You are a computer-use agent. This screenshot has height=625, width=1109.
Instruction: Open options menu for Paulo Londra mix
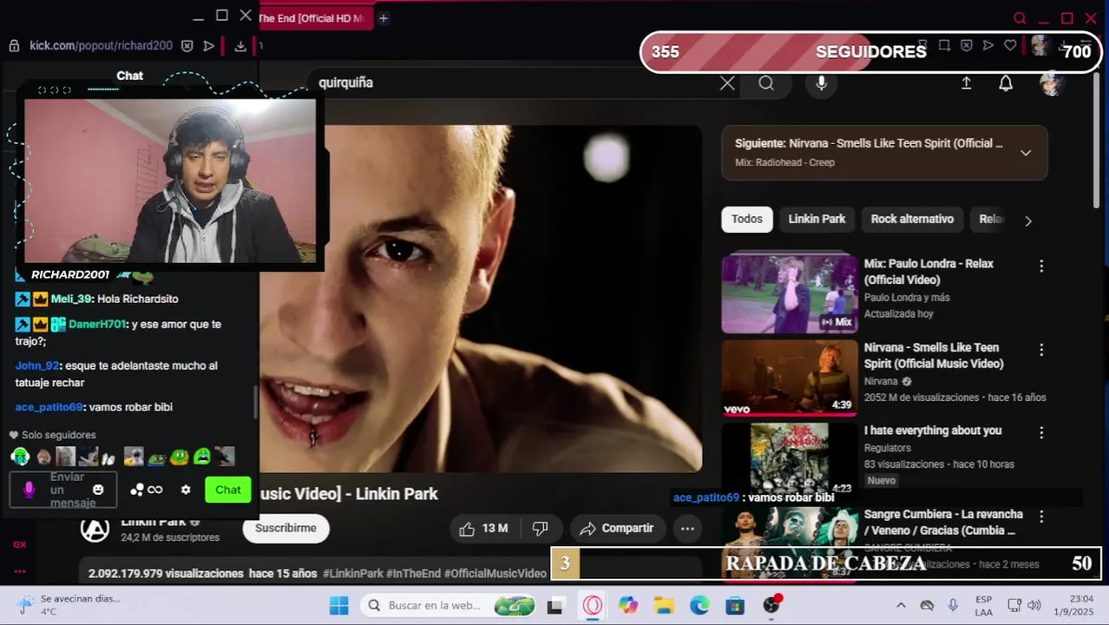[1041, 266]
